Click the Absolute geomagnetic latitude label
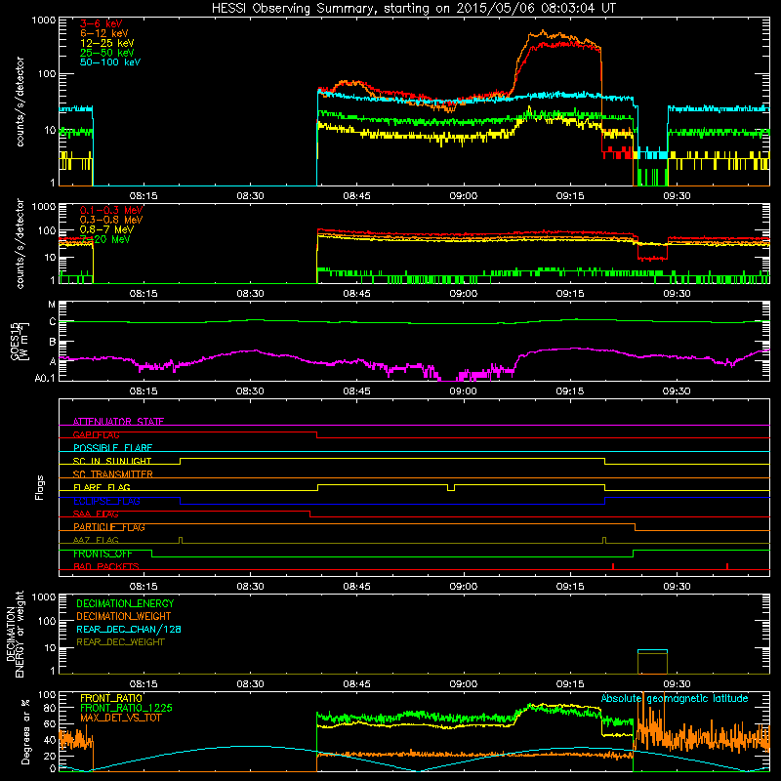This screenshot has width=781, height=781. coord(675,698)
